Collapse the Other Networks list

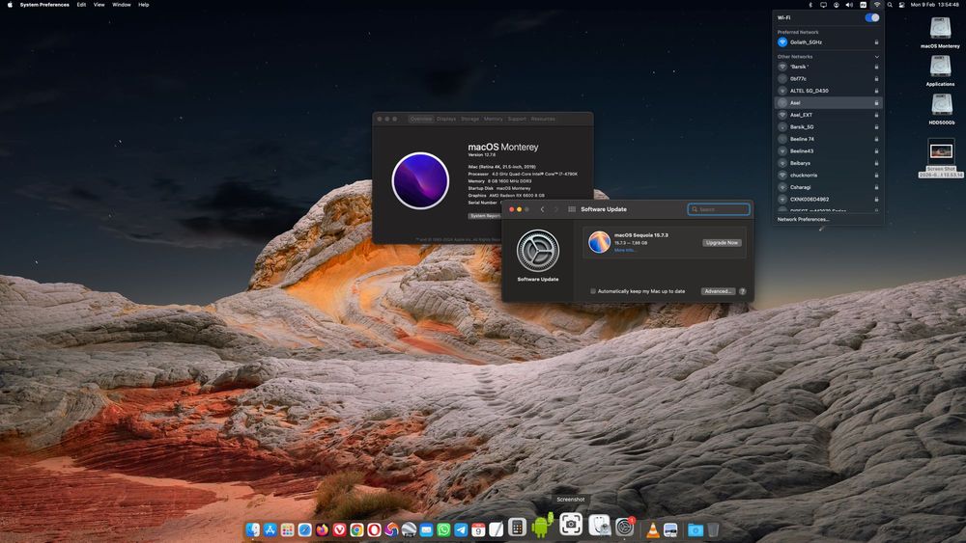tap(877, 57)
